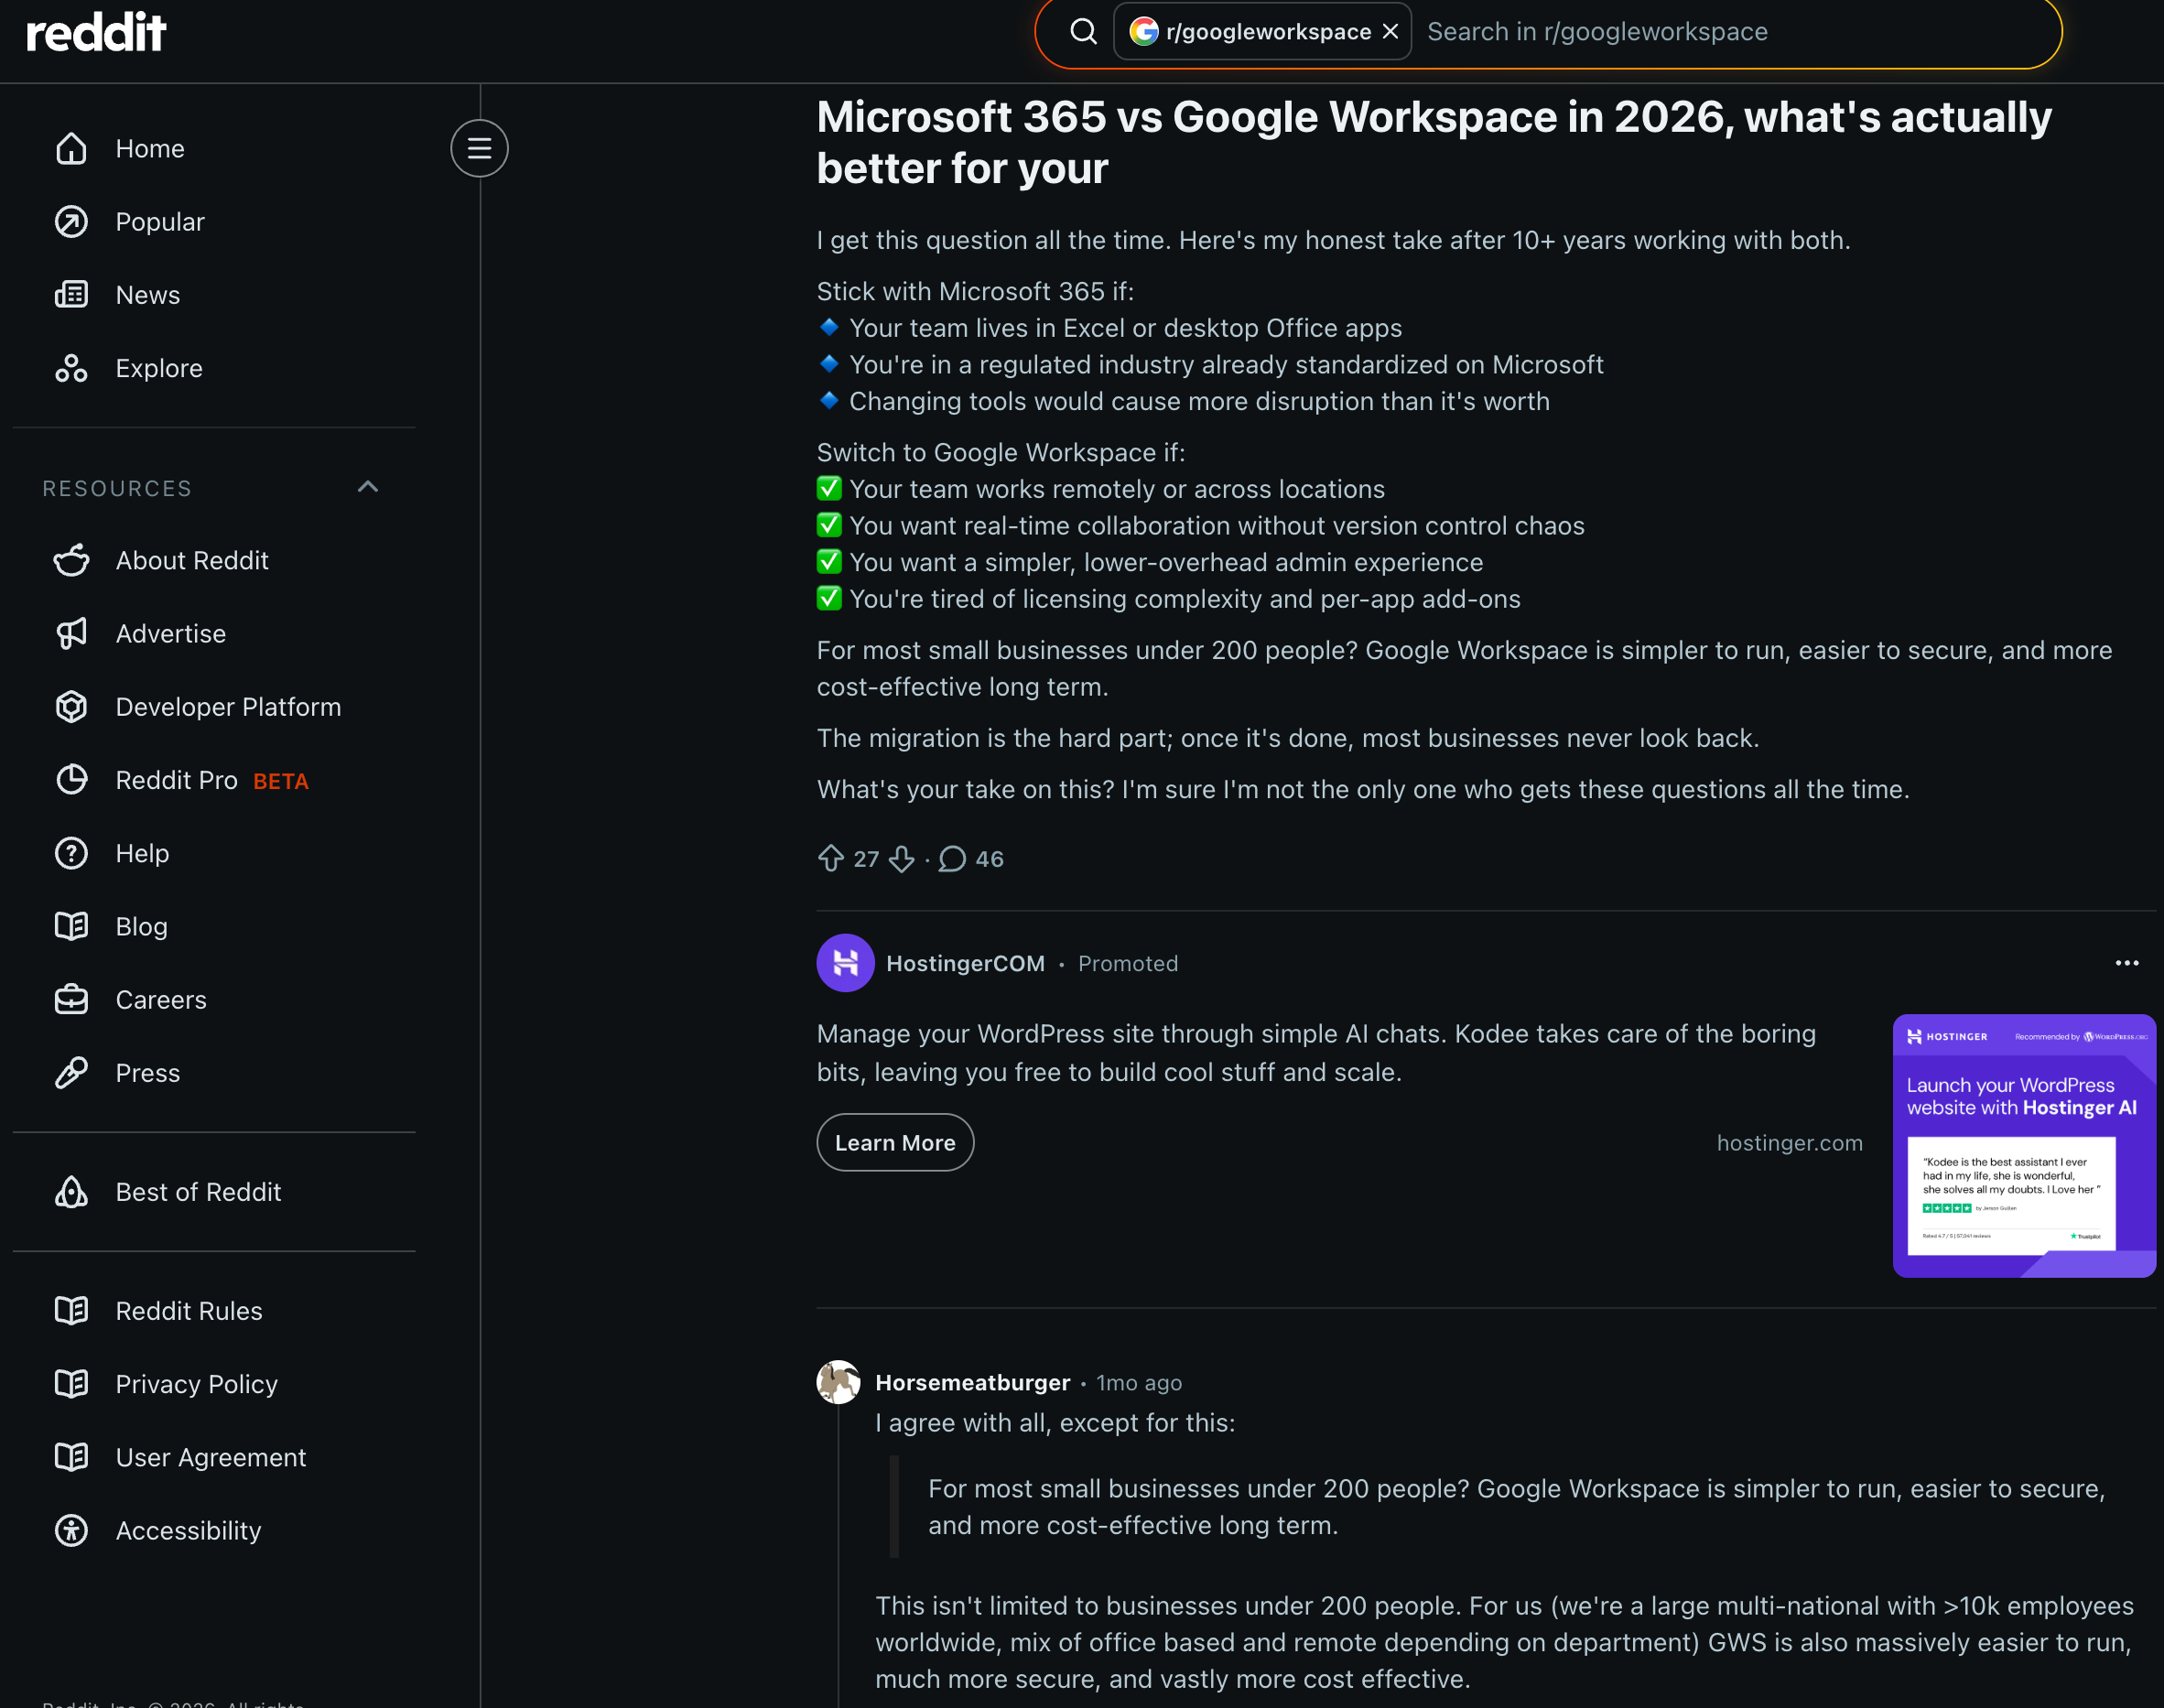The height and width of the screenshot is (1708, 2164).
Task: Click the search magnifier icon
Action: tap(1083, 31)
